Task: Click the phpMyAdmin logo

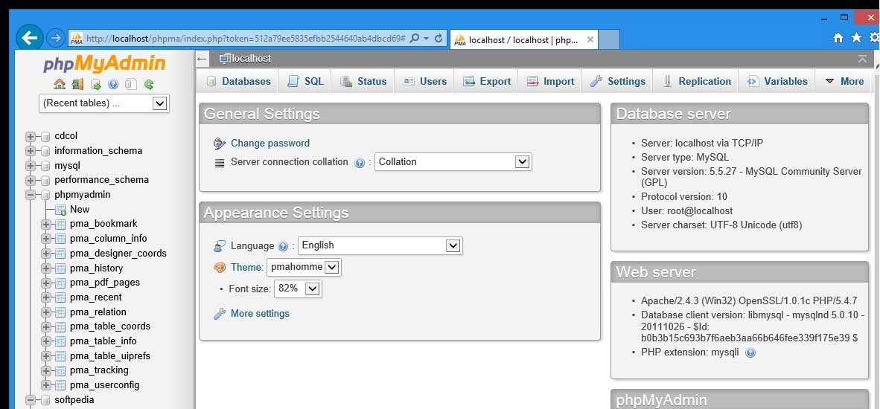Action: 104,63
